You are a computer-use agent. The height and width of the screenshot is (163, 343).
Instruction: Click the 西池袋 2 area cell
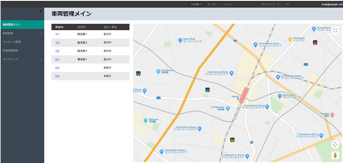click(x=82, y=42)
